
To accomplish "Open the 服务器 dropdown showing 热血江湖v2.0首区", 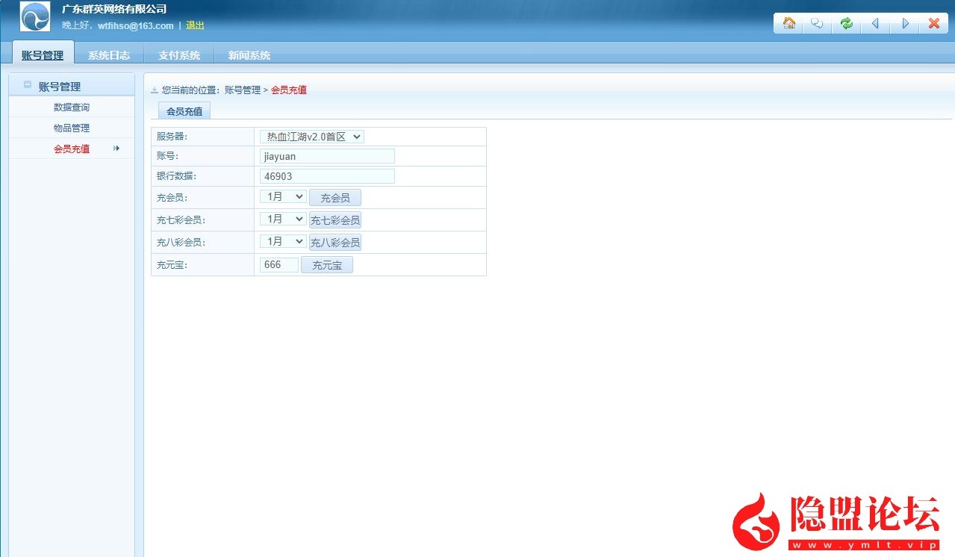I will coord(311,136).
